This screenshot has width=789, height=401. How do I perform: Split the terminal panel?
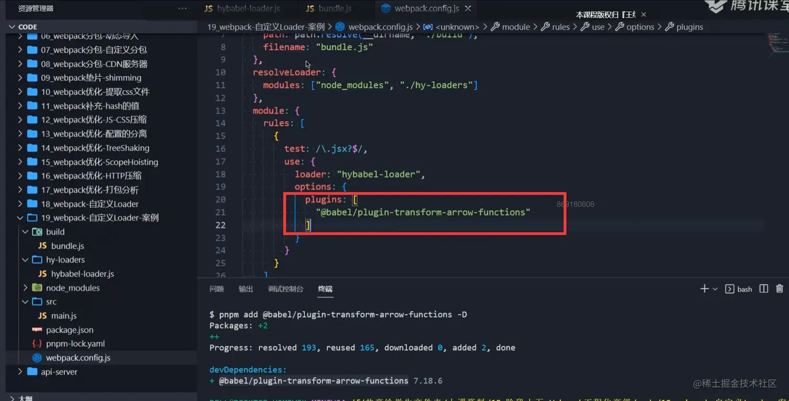[x=763, y=289]
